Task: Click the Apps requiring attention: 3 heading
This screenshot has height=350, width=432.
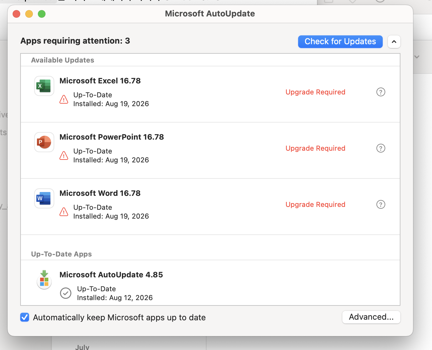Action: pyautogui.click(x=75, y=41)
